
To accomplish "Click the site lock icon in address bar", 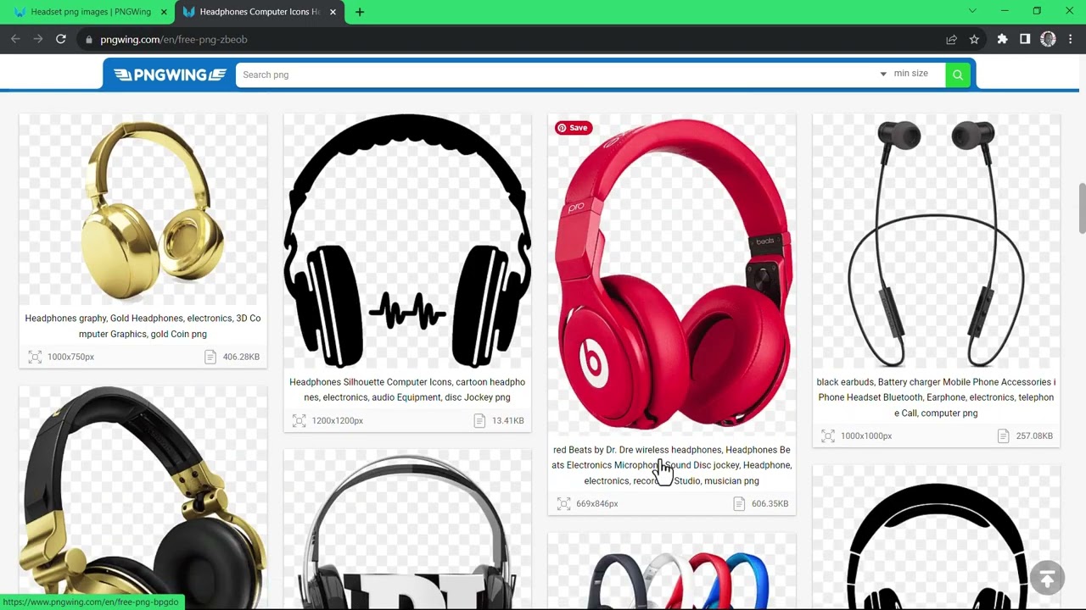I will coord(89,40).
